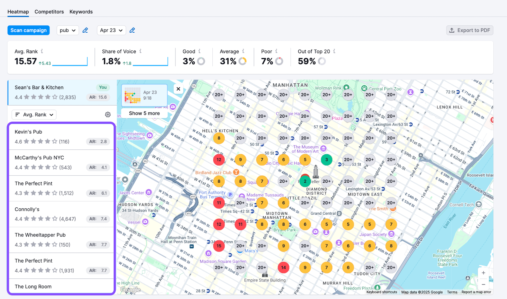The image size is (507, 299).
Task: Click the Avg. Rank info icon
Action: tap(42, 51)
